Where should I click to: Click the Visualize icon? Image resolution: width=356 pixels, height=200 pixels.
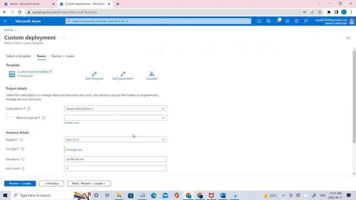151,74
